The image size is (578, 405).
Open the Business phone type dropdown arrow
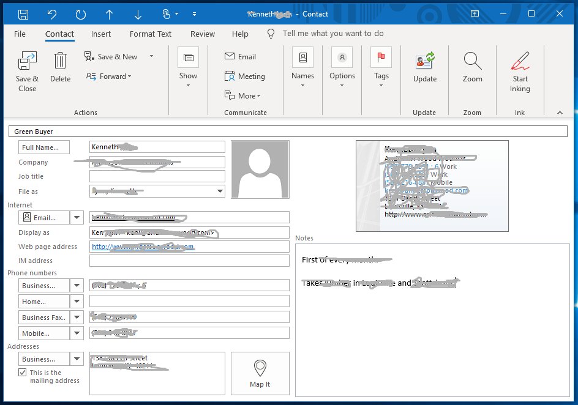[77, 285]
